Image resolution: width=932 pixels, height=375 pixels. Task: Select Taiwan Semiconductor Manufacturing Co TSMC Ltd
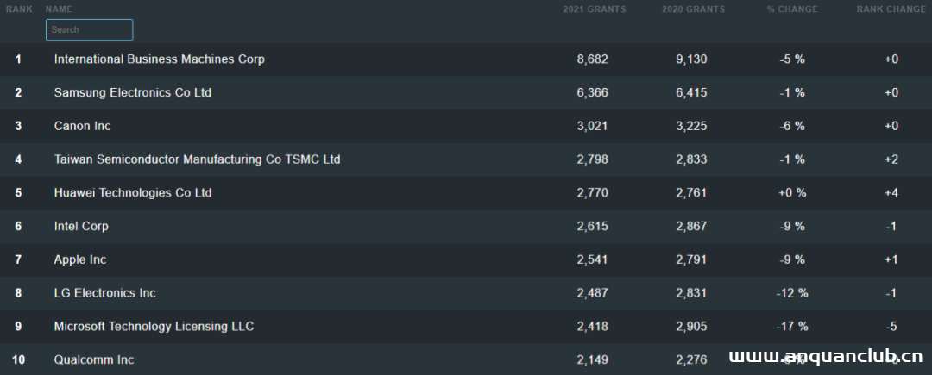point(197,159)
